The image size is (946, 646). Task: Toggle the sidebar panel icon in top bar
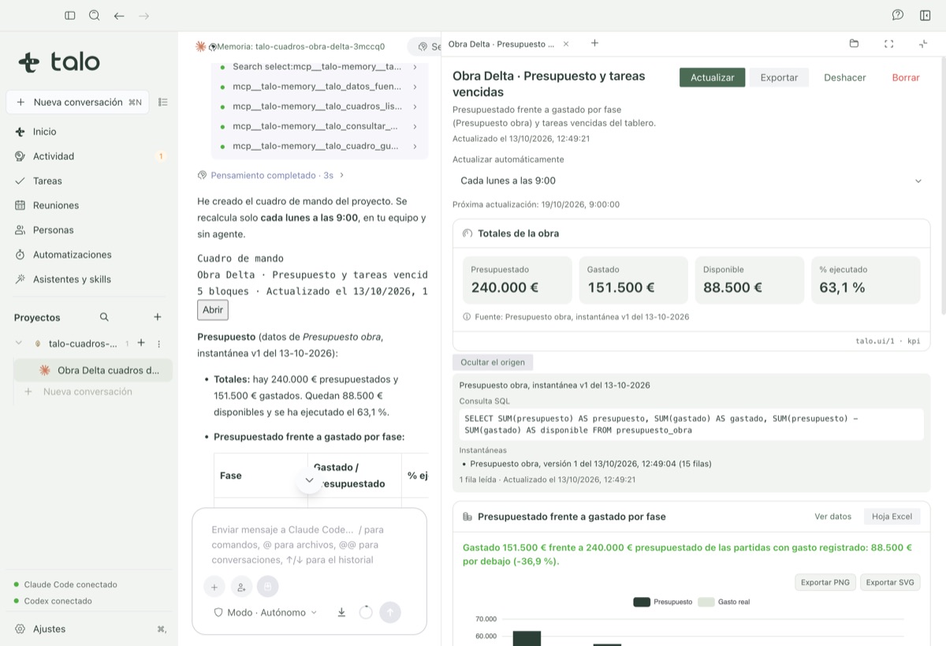click(70, 15)
